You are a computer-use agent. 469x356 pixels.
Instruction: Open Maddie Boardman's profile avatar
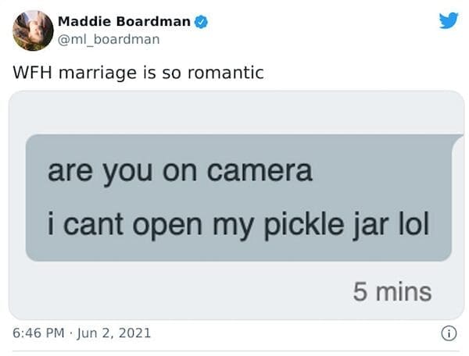[x=32, y=30]
